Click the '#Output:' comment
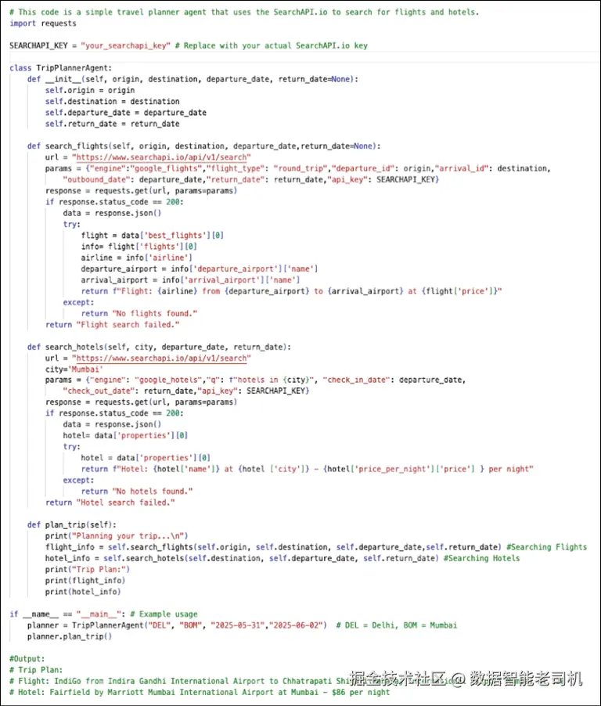 click(x=27, y=659)
